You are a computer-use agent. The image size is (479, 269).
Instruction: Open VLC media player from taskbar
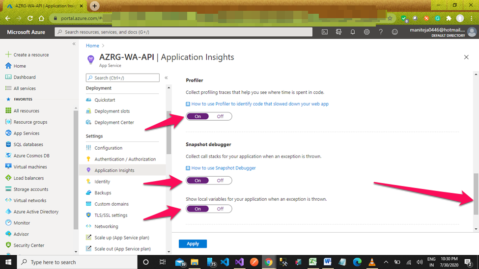372,262
